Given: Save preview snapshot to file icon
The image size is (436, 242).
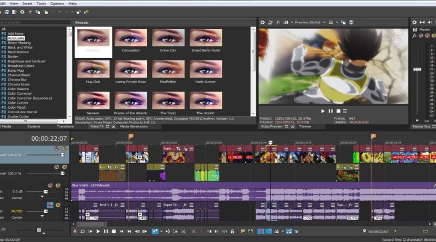Looking at the screenshot, I should (x=351, y=22).
